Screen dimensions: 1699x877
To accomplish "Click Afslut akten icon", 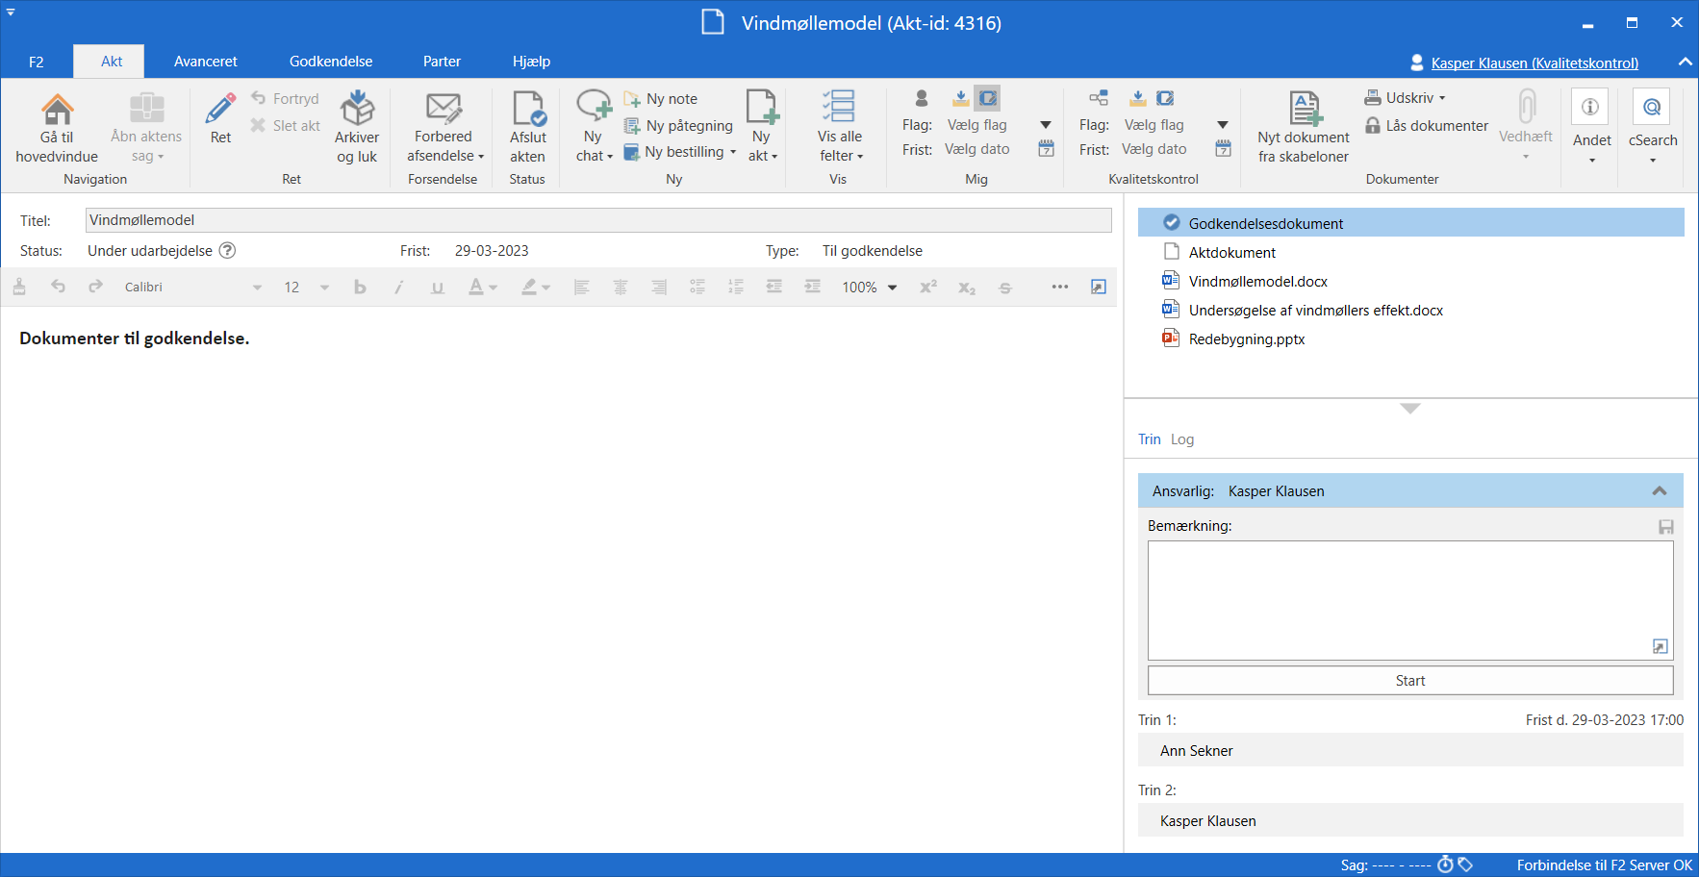I will pos(528,108).
